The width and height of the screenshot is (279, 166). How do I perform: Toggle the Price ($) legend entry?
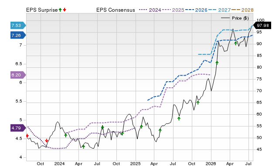[235, 18]
